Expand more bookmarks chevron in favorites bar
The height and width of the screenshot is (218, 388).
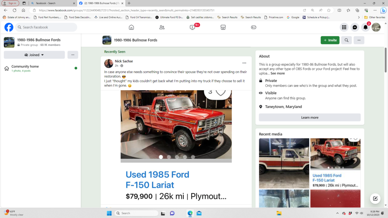coord(359,17)
